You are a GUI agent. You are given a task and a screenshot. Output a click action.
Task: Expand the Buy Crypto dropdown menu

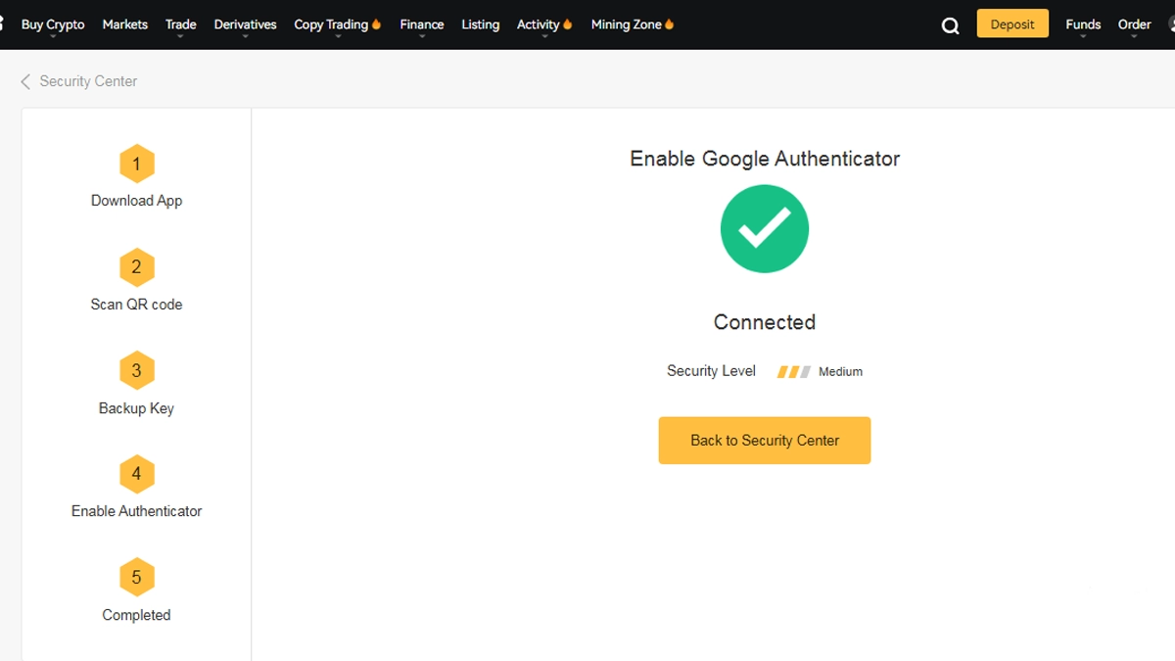click(x=53, y=24)
